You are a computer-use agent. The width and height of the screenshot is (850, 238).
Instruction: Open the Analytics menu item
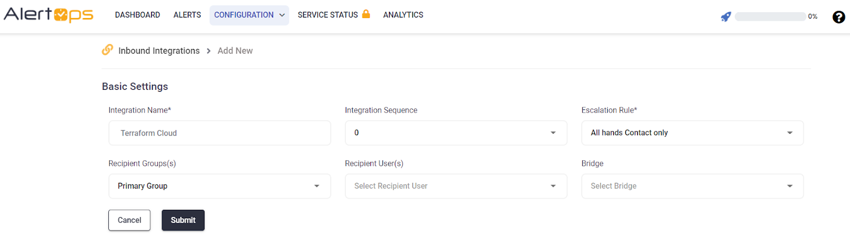(403, 15)
